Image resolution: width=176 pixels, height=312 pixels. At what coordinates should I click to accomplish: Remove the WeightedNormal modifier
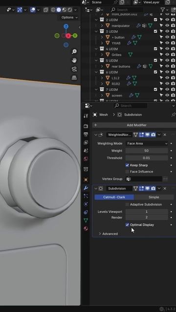pos(165,135)
